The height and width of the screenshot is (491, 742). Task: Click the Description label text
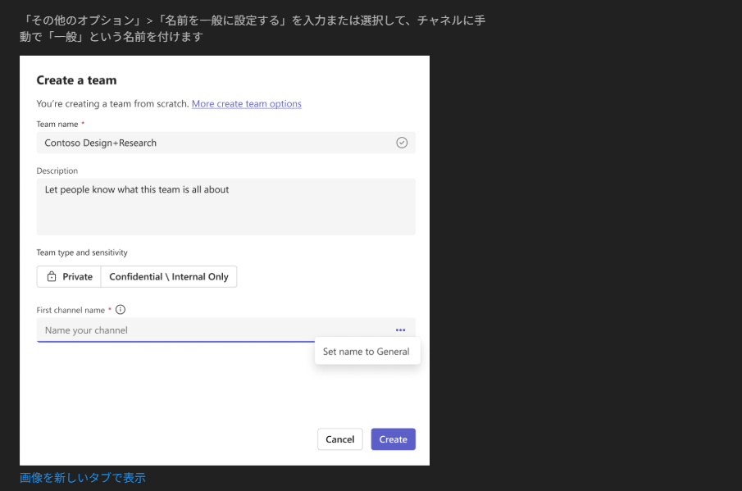click(x=57, y=170)
